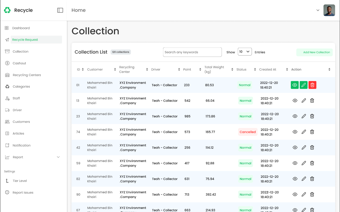340x212 pixels.
Task: View details of collection ID 42
Action: 295,147
